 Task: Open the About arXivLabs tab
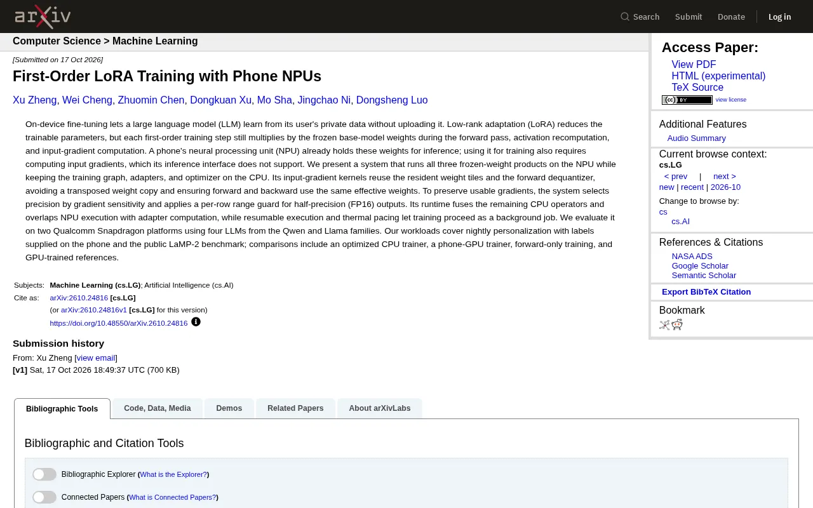tap(380, 408)
